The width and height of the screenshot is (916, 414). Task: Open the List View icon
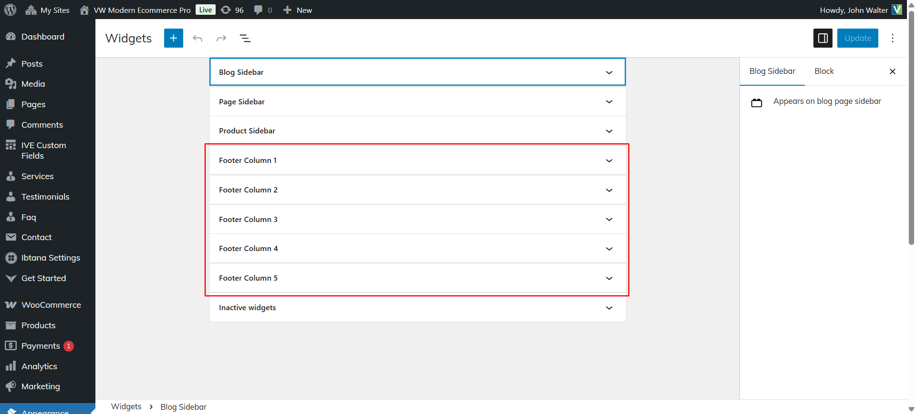tap(245, 38)
